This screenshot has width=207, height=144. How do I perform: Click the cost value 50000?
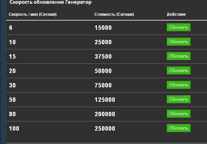tap(103, 71)
